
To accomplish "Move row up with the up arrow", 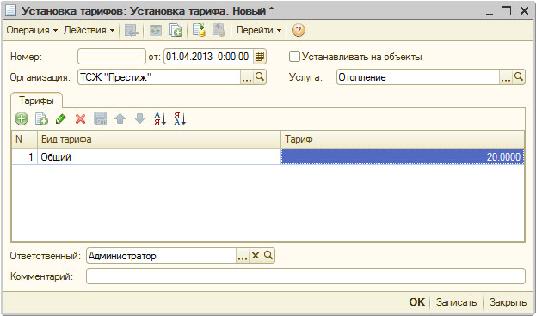I will click(x=120, y=118).
